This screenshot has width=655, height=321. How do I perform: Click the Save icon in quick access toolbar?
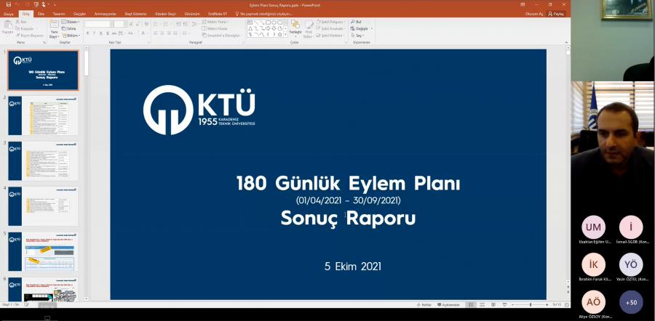9,4
